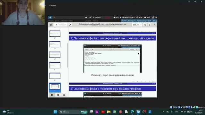Select page 6 thumbnail in sidebar
This screenshot has width=205, height=115.
(x=55, y=76)
